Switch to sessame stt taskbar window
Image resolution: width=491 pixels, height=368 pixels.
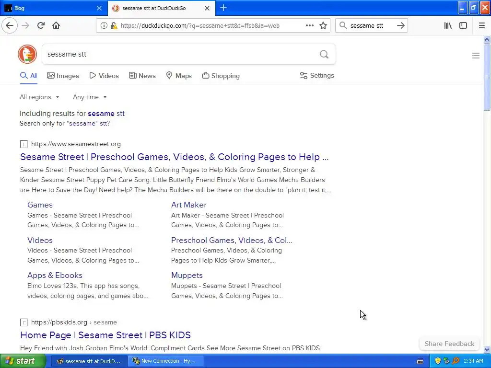point(89,361)
